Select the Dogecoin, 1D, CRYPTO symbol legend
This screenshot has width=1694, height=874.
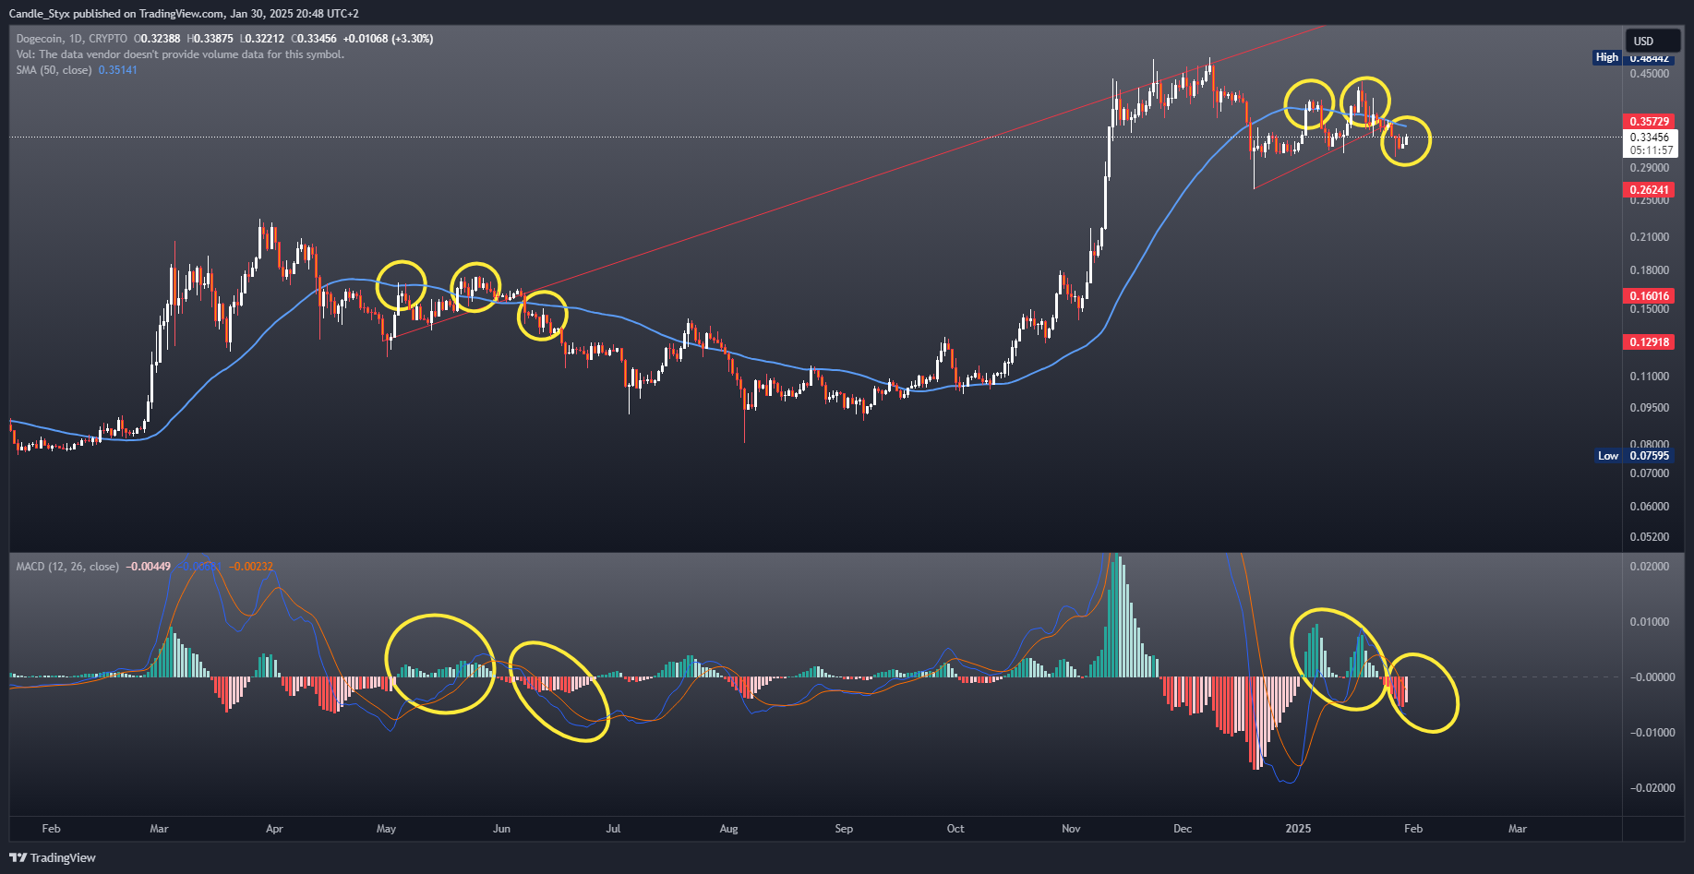pos(72,39)
